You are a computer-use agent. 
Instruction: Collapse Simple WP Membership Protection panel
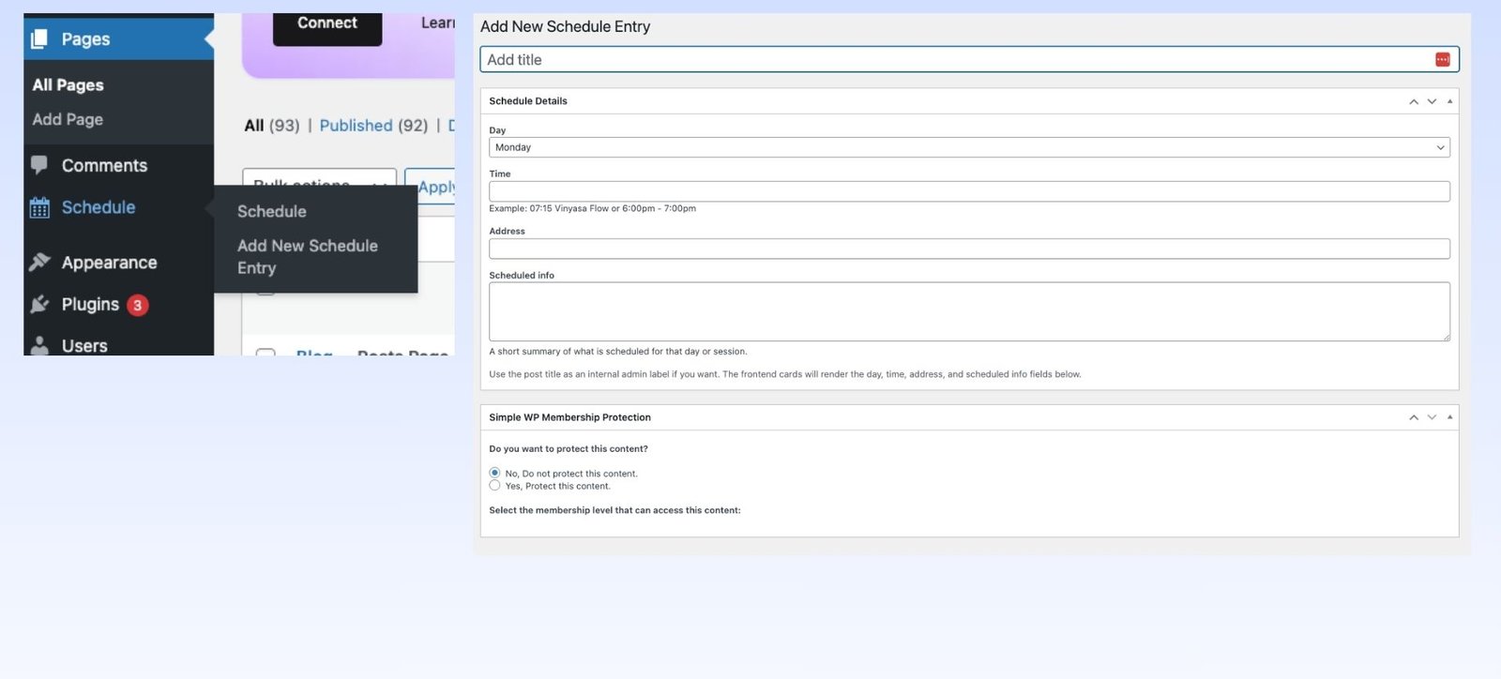[1449, 417]
